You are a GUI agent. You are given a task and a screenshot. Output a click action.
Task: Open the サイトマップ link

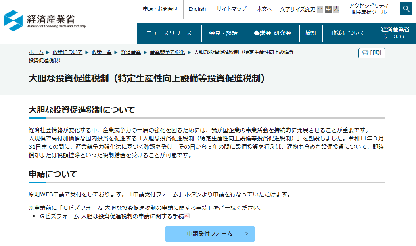pyautogui.click(x=231, y=9)
